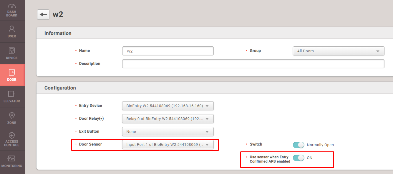
Task: Open Access Control in sidebar
Action: [x=12, y=140]
